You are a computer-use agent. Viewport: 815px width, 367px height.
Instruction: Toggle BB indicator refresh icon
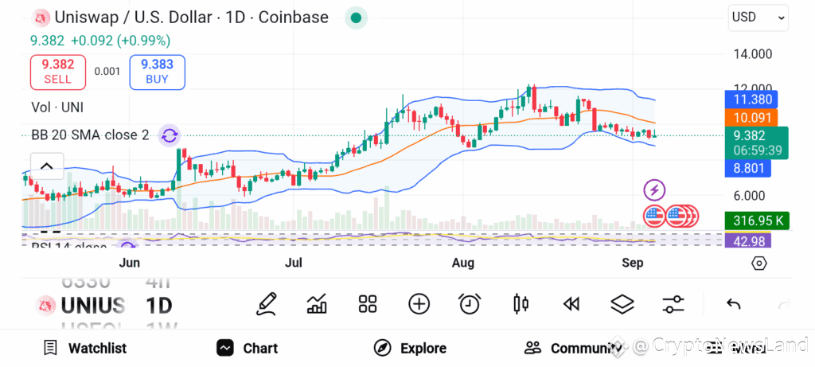coord(169,135)
